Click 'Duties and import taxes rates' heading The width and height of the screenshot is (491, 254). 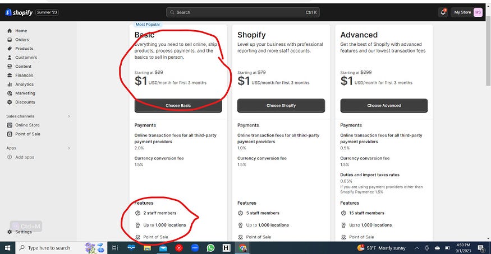(370, 175)
